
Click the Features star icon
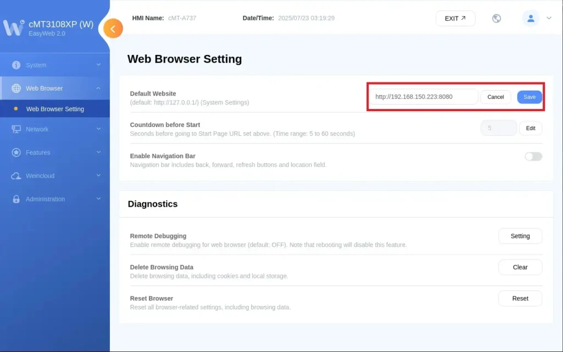[x=16, y=153]
